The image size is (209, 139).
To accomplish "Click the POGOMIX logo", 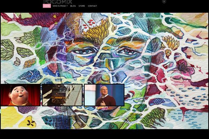I will 58,2.
